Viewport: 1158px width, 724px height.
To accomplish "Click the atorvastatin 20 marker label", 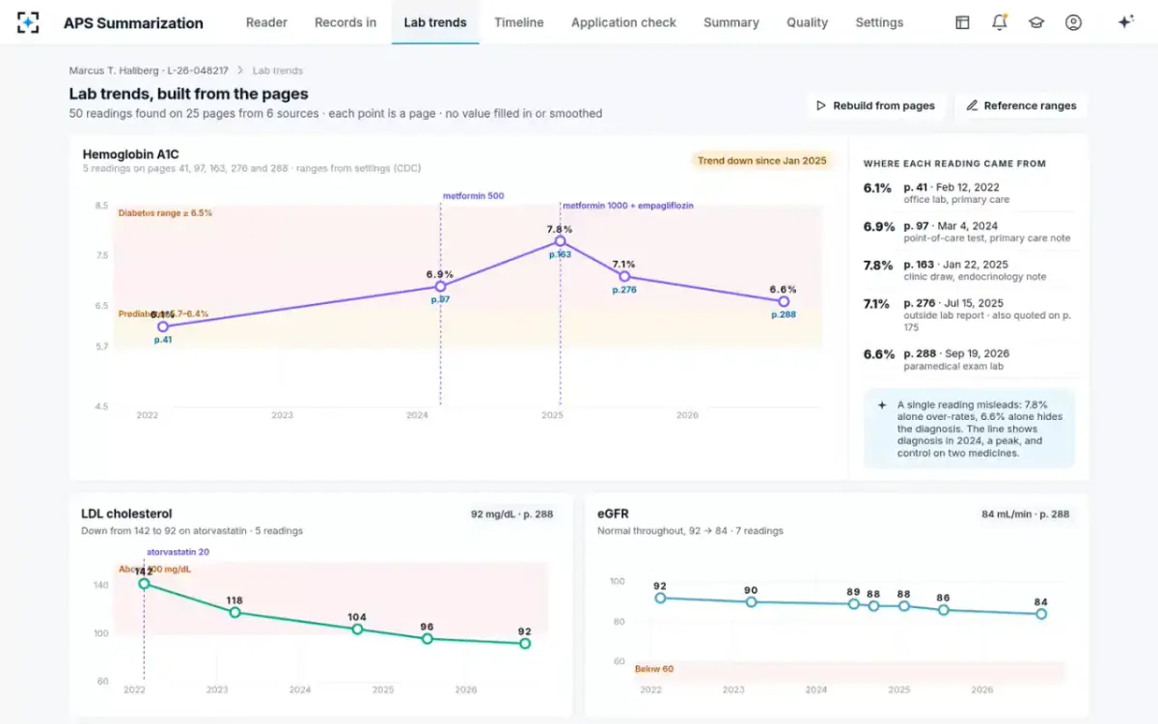I will (178, 552).
